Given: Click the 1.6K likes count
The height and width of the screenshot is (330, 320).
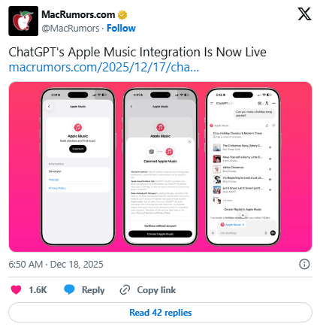Looking at the screenshot, I should point(38,290).
